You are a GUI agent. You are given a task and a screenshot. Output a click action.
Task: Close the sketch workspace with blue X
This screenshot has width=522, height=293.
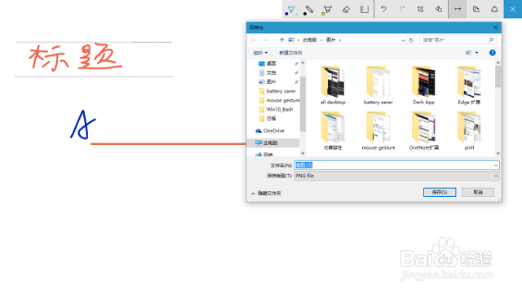pyautogui.click(x=513, y=9)
